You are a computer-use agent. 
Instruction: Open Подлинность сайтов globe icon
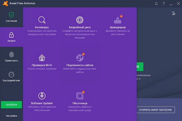[80, 58]
